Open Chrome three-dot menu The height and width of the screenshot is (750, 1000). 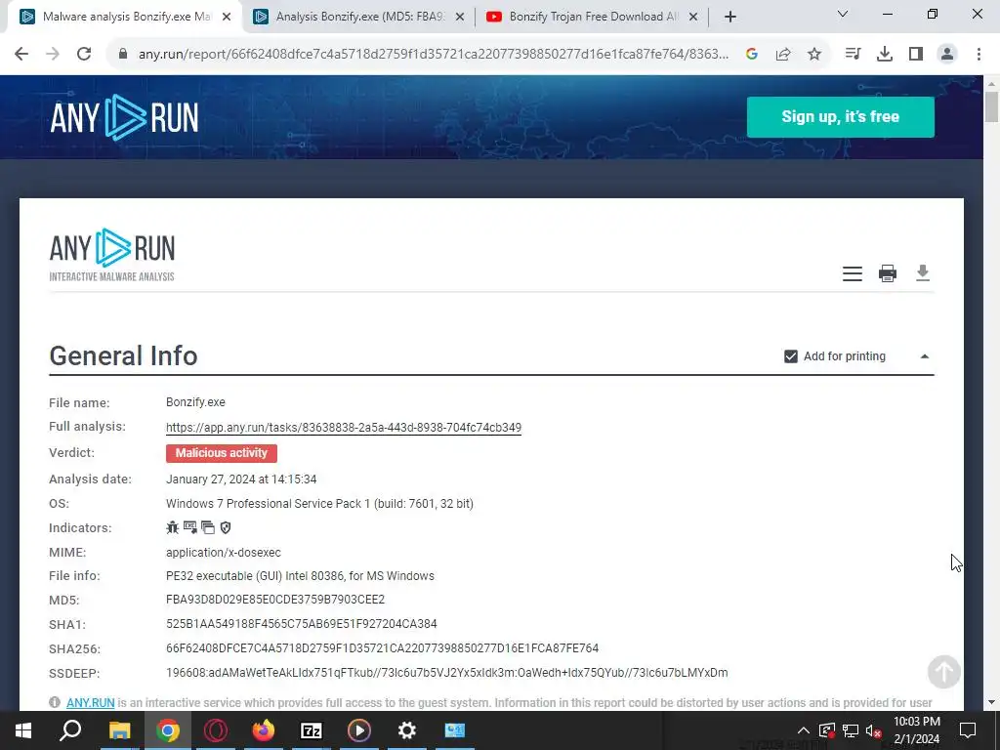pyautogui.click(x=979, y=55)
